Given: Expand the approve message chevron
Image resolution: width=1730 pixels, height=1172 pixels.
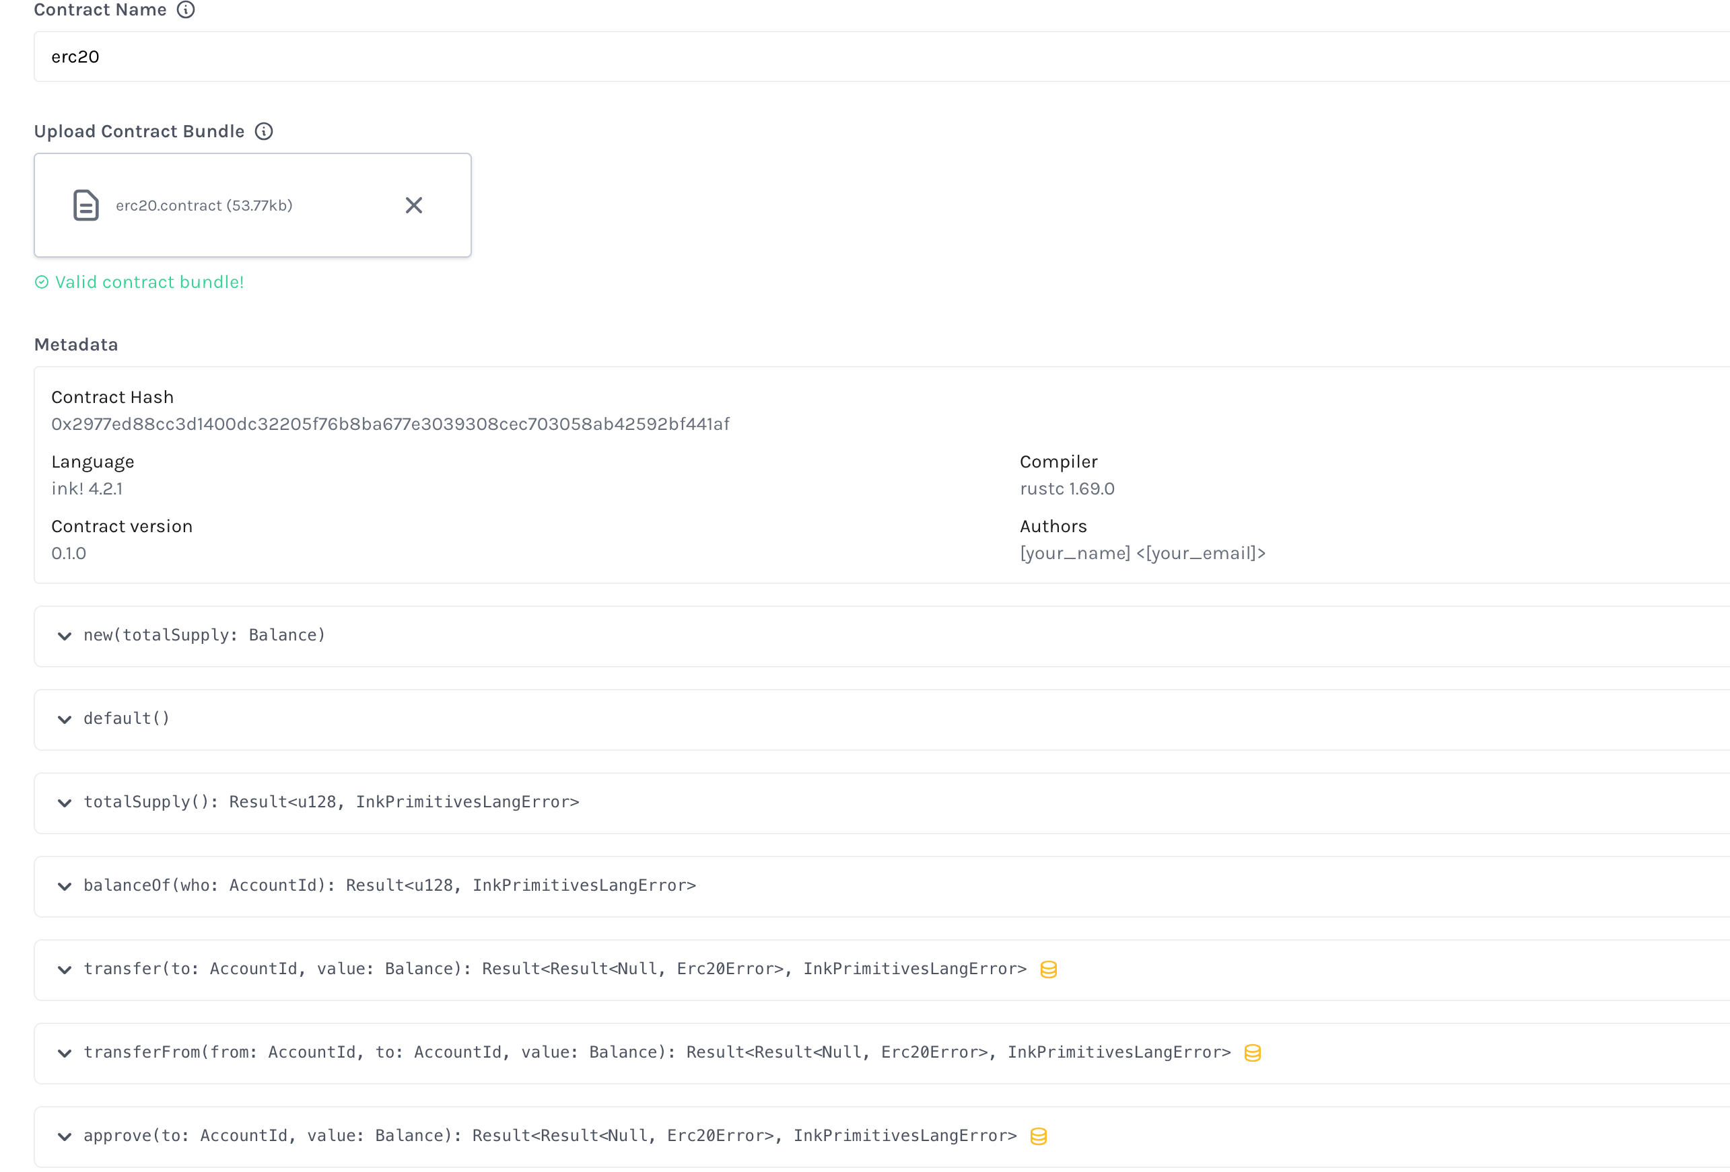Looking at the screenshot, I should point(65,1136).
